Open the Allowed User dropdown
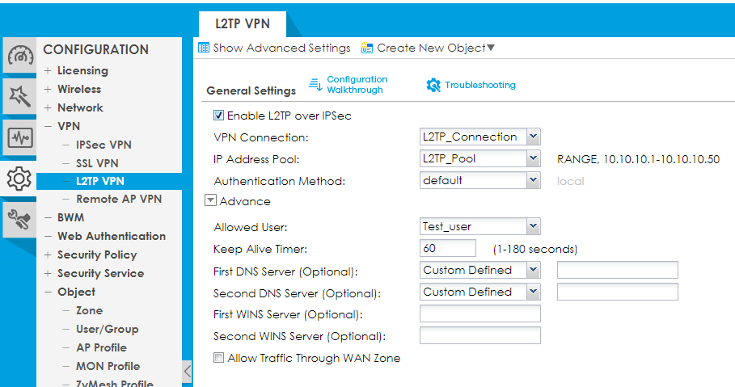 point(533,227)
